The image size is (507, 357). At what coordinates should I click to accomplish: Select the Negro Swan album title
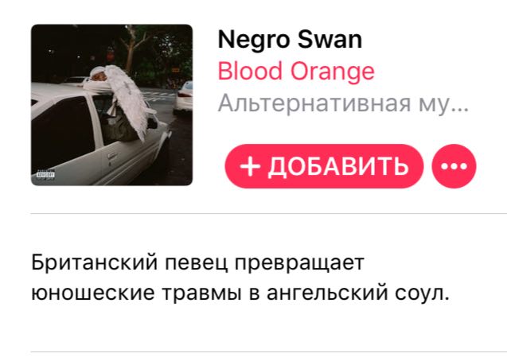point(290,40)
